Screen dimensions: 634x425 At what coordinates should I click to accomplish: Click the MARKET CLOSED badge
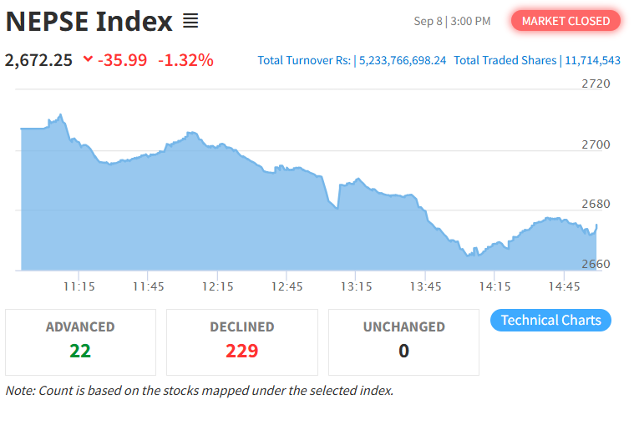coord(566,21)
